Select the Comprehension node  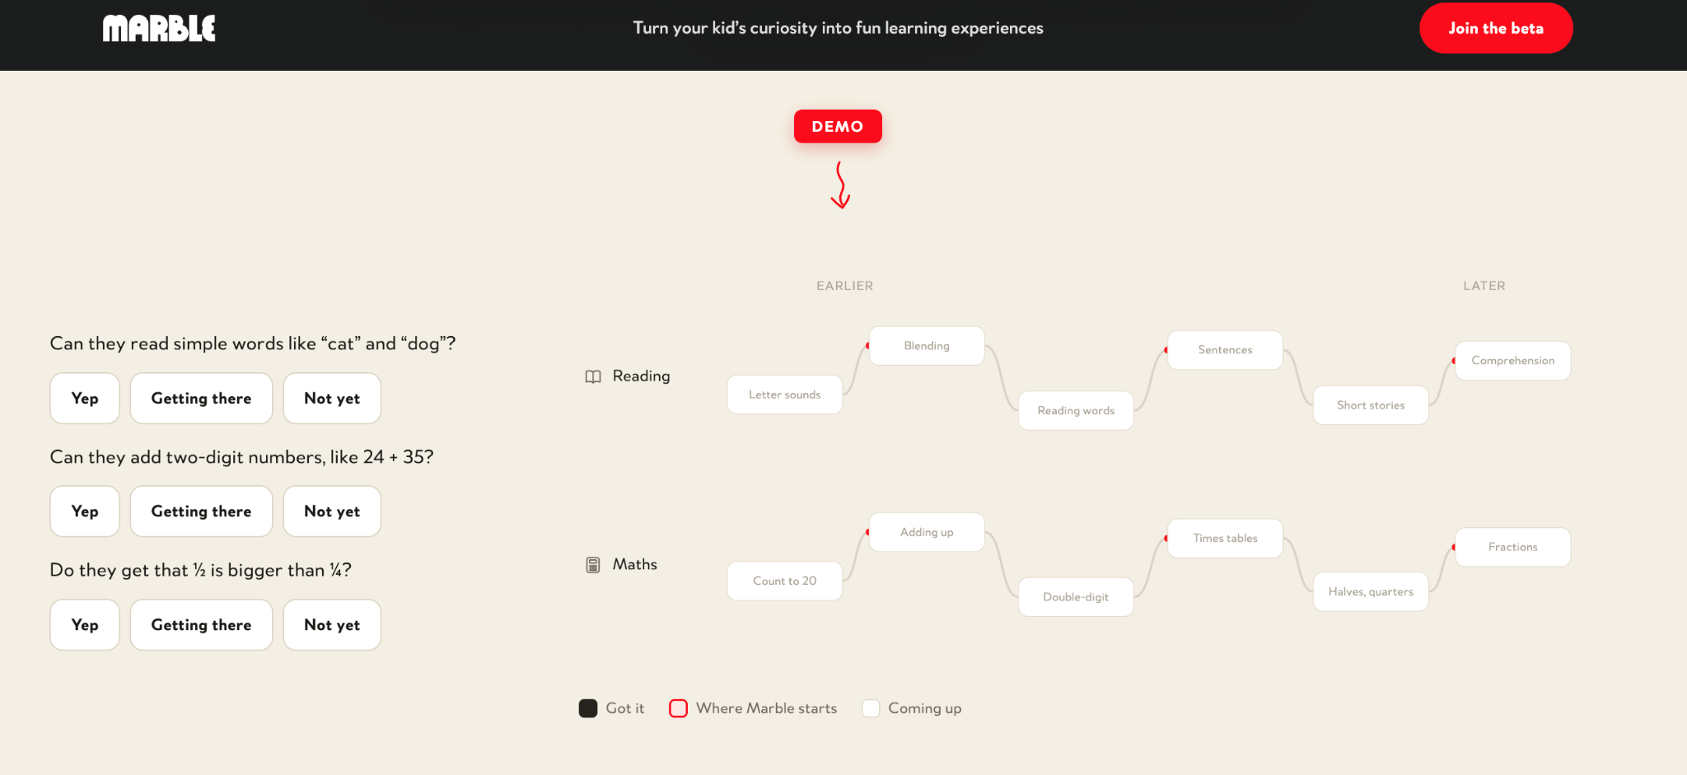[x=1512, y=361]
